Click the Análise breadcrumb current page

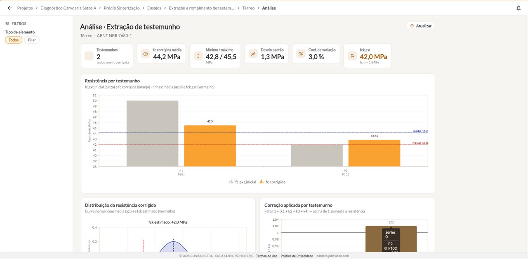coord(269,8)
